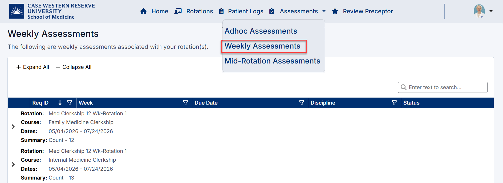Viewport: 503px width, 183px height.
Task: Open the account dropdown arrow beside avatar
Action: point(491,11)
